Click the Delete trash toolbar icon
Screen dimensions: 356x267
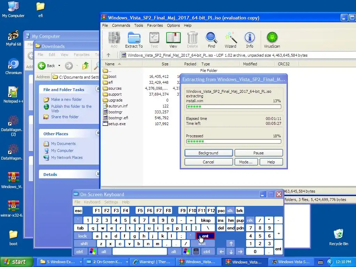click(x=193, y=40)
